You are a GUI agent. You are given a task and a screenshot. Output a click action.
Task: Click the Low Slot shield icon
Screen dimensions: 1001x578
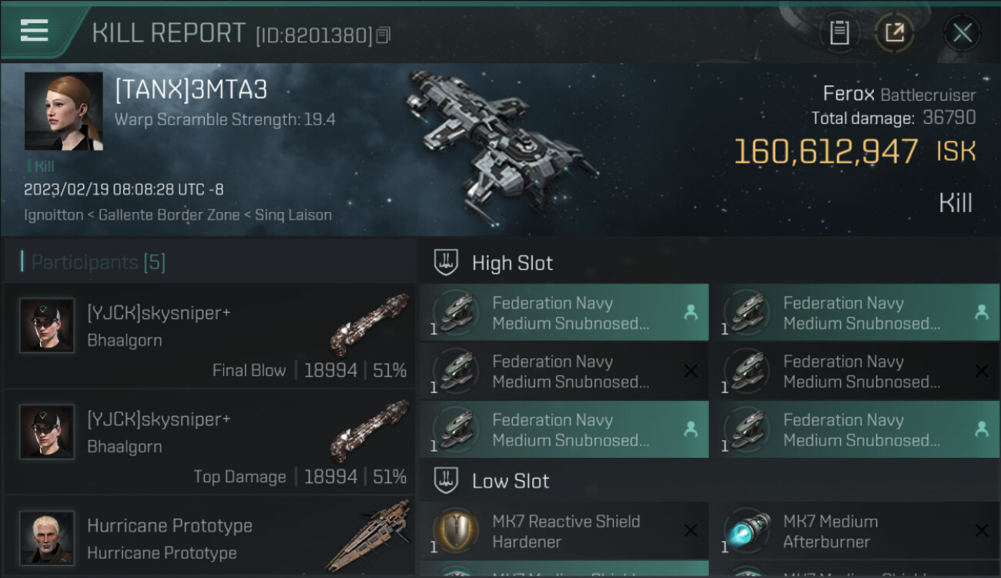446,481
